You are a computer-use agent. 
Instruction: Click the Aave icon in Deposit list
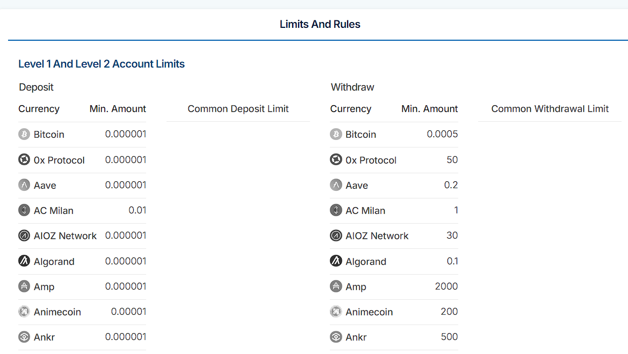point(24,185)
